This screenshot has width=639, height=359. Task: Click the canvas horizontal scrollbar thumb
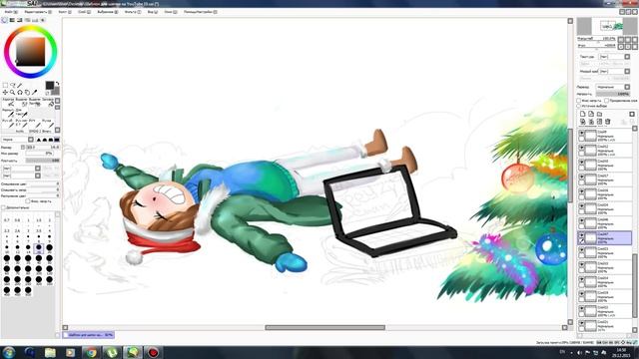tap(324, 328)
